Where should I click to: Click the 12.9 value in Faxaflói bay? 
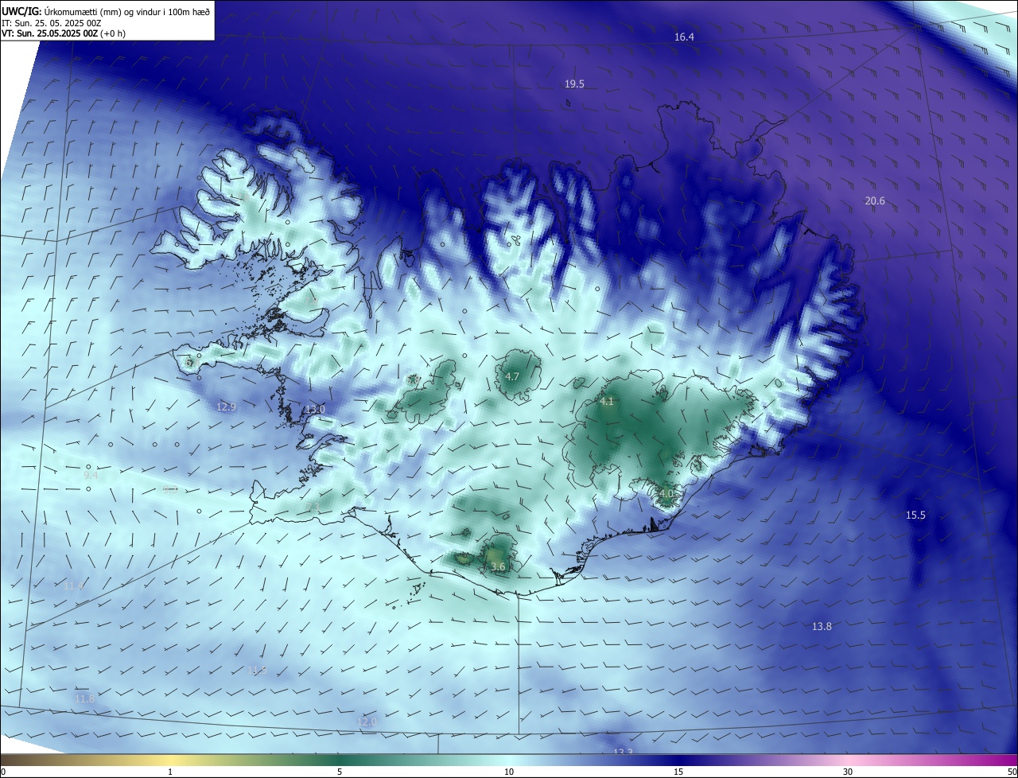click(x=226, y=407)
